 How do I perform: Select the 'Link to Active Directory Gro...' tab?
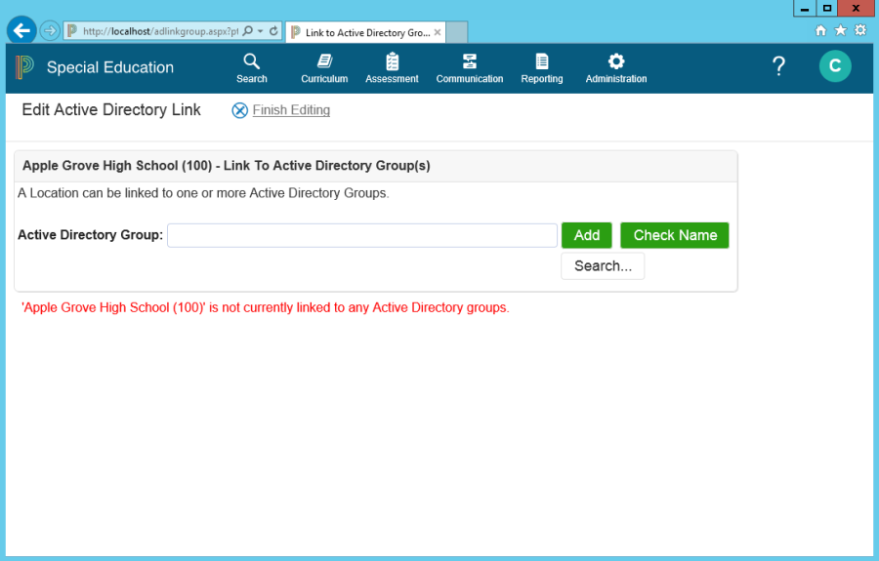[x=366, y=32]
